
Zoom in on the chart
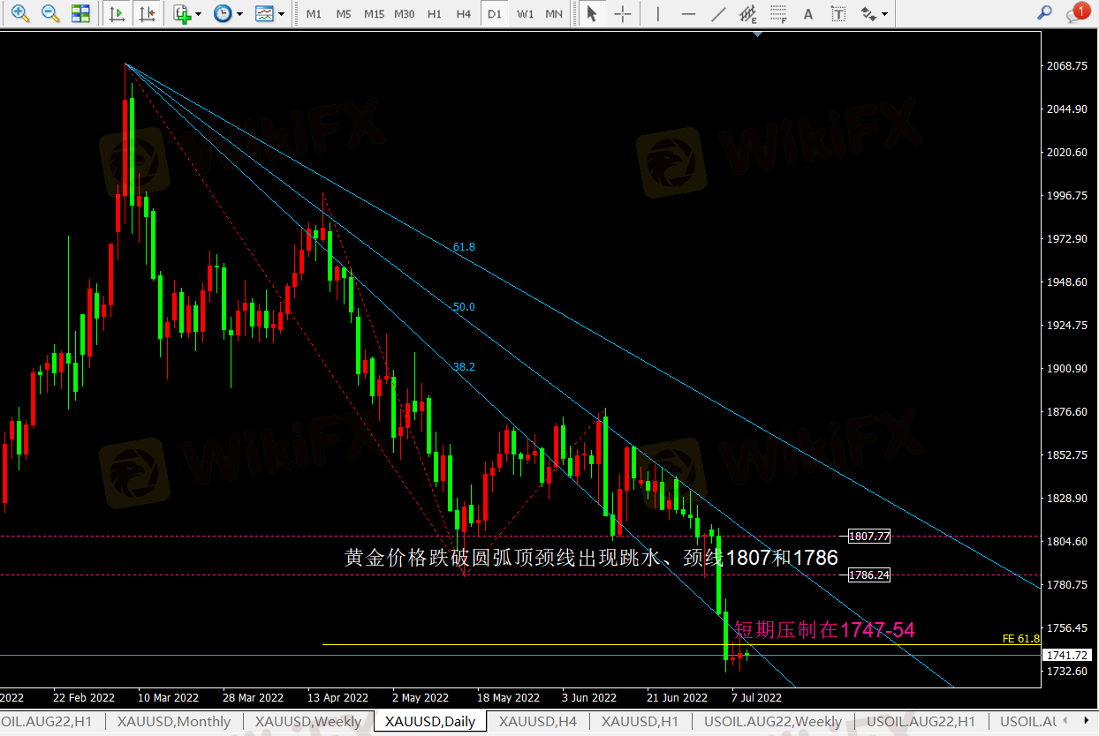click(x=19, y=13)
